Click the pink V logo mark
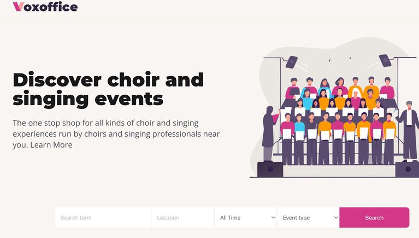Image resolution: width=419 pixels, height=238 pixels. [x=18, y=7]
